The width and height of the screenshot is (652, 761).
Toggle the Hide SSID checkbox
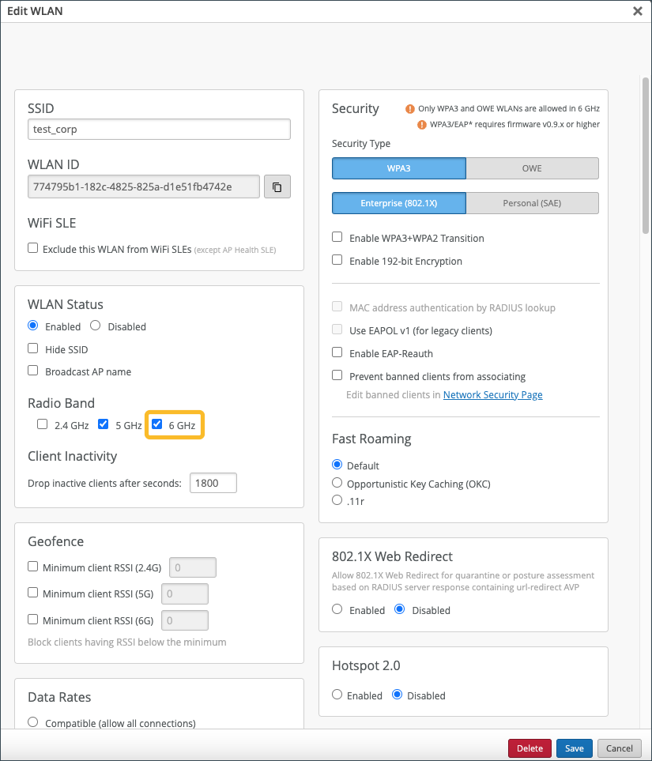pyautogui.click(x=33, y=348)
